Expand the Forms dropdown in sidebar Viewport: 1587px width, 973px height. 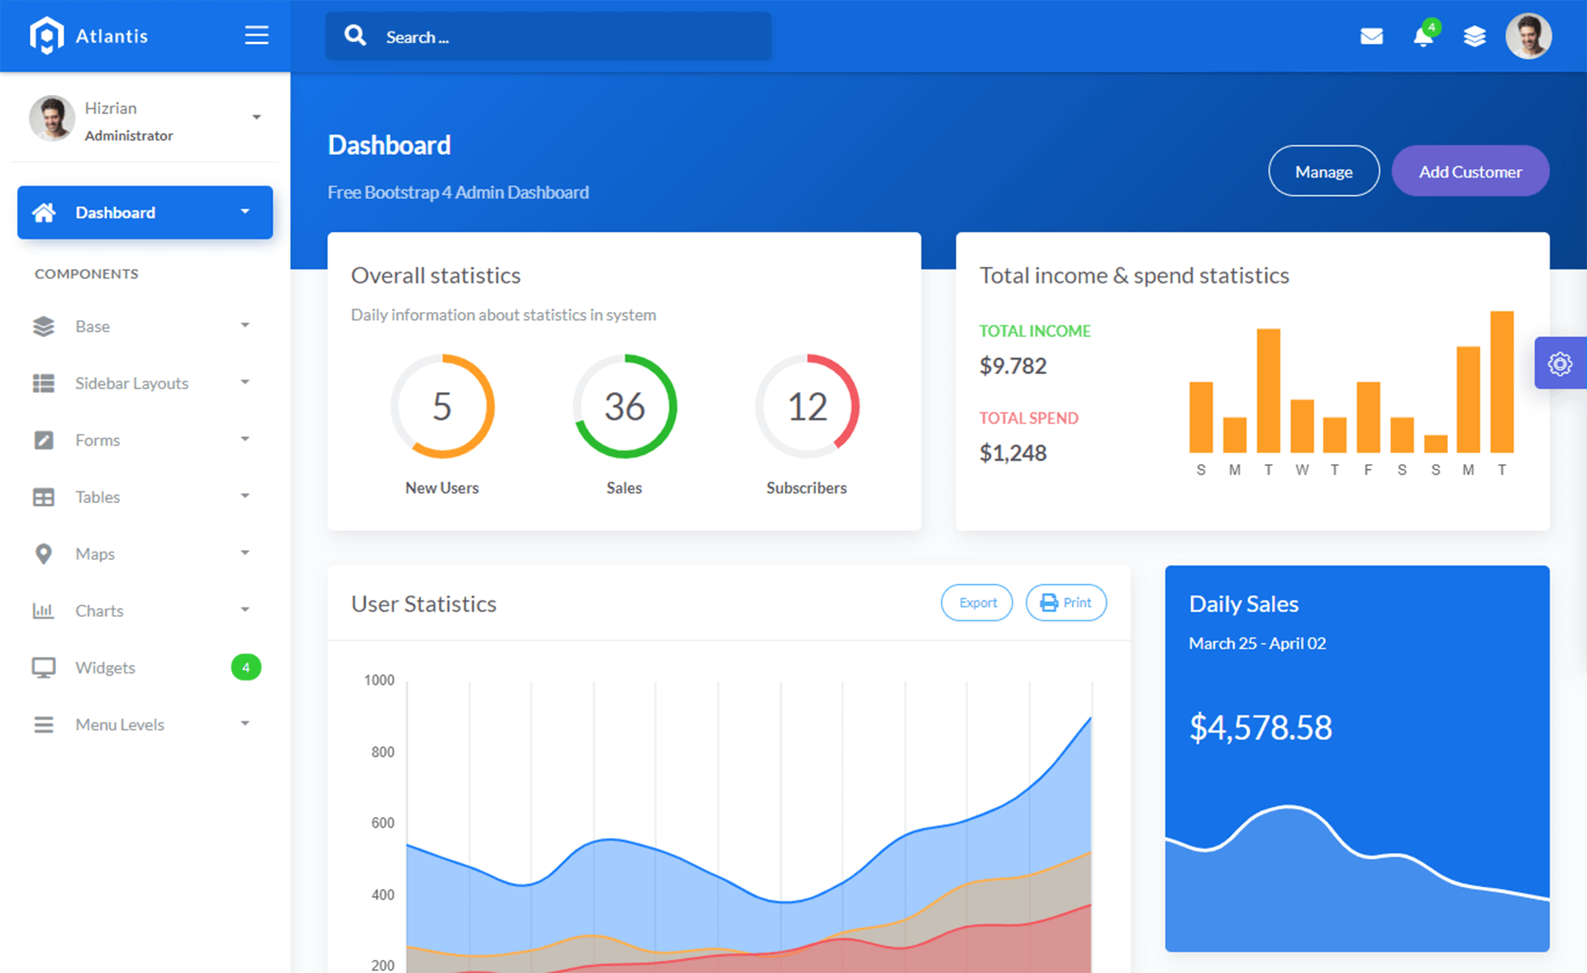pyautogui.click(x=144, y=439)
